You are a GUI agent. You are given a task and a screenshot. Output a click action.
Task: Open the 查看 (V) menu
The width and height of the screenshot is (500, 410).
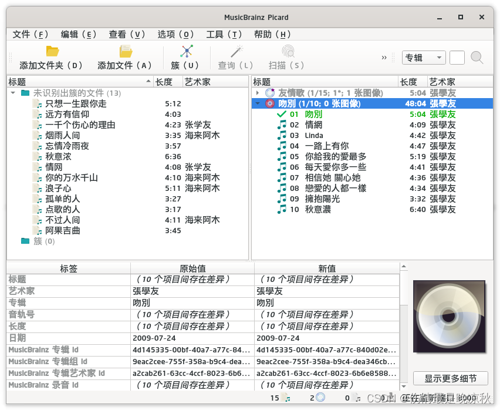click(x=127, y=34)
